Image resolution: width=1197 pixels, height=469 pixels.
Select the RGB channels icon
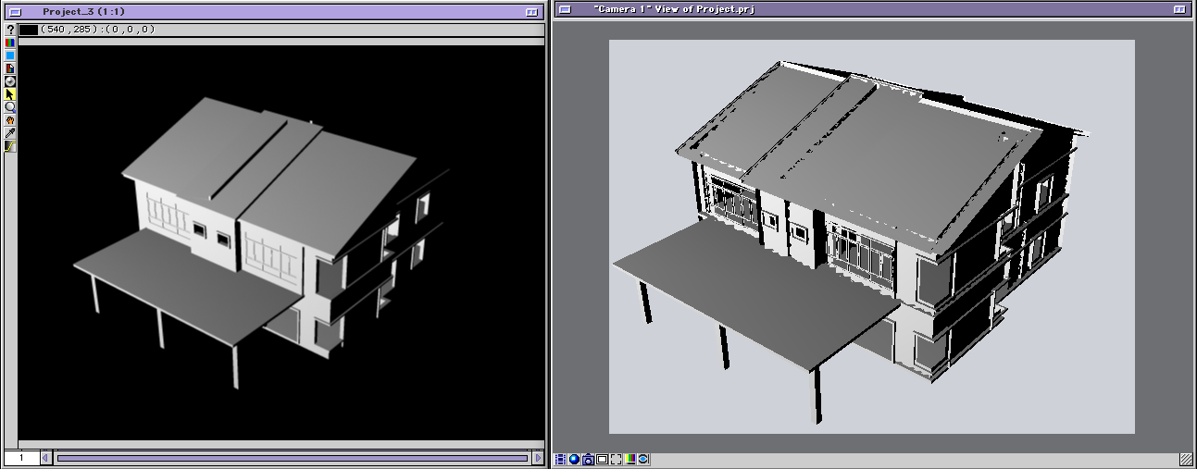pyautogui.click(x=10, y=43)
